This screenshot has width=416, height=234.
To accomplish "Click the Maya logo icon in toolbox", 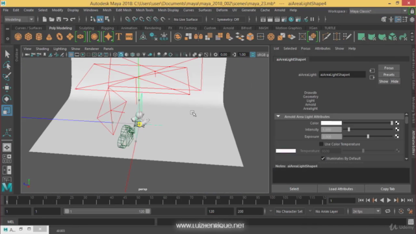I will (x=7, y=187).
